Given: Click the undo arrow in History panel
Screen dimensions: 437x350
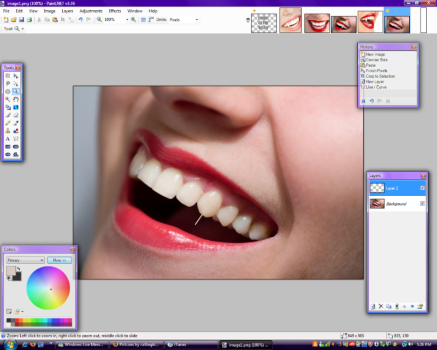Looking at the screenshot, I should pyautogui.click(x=371, y=101).
